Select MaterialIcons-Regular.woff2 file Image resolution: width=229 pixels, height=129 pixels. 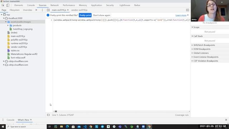pos(24,54)
